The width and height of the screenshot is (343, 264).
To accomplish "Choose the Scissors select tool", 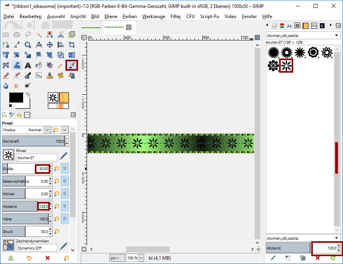I will pos(61,35).
